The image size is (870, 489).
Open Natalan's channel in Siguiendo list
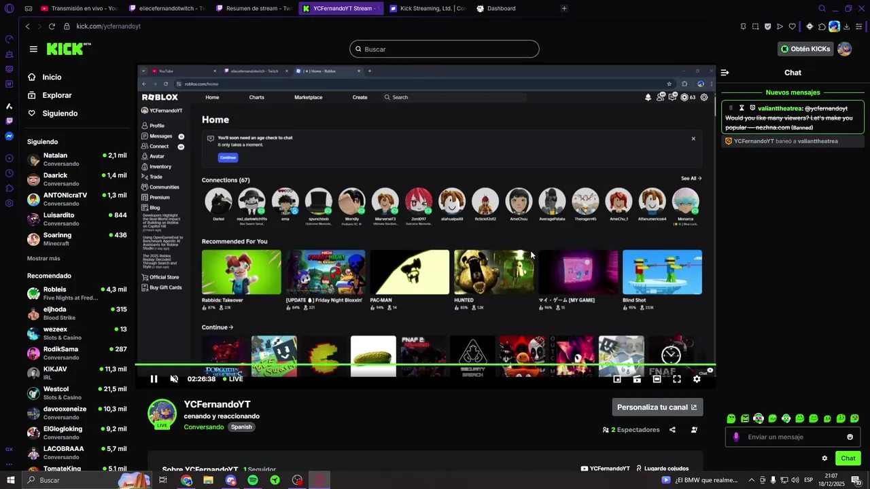77,160
